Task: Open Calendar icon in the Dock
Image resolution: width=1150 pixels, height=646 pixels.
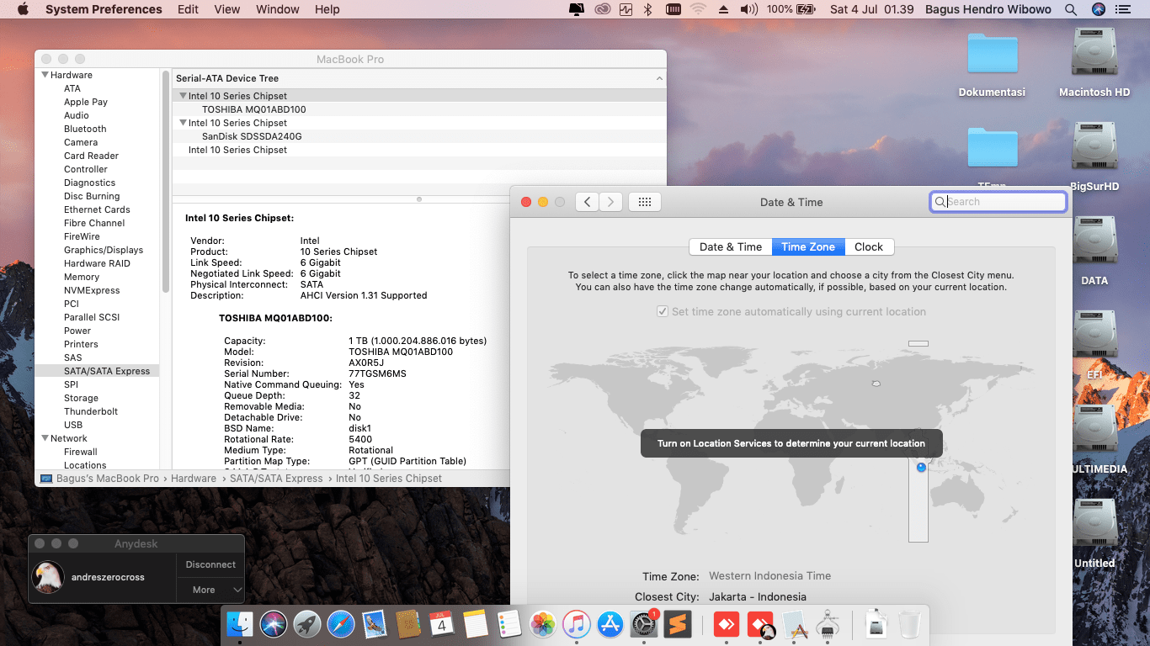Action: [x=442, y=624]
